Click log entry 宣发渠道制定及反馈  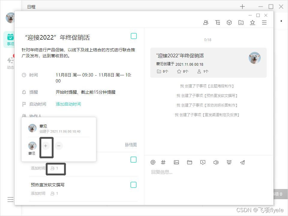coord(207,115)
